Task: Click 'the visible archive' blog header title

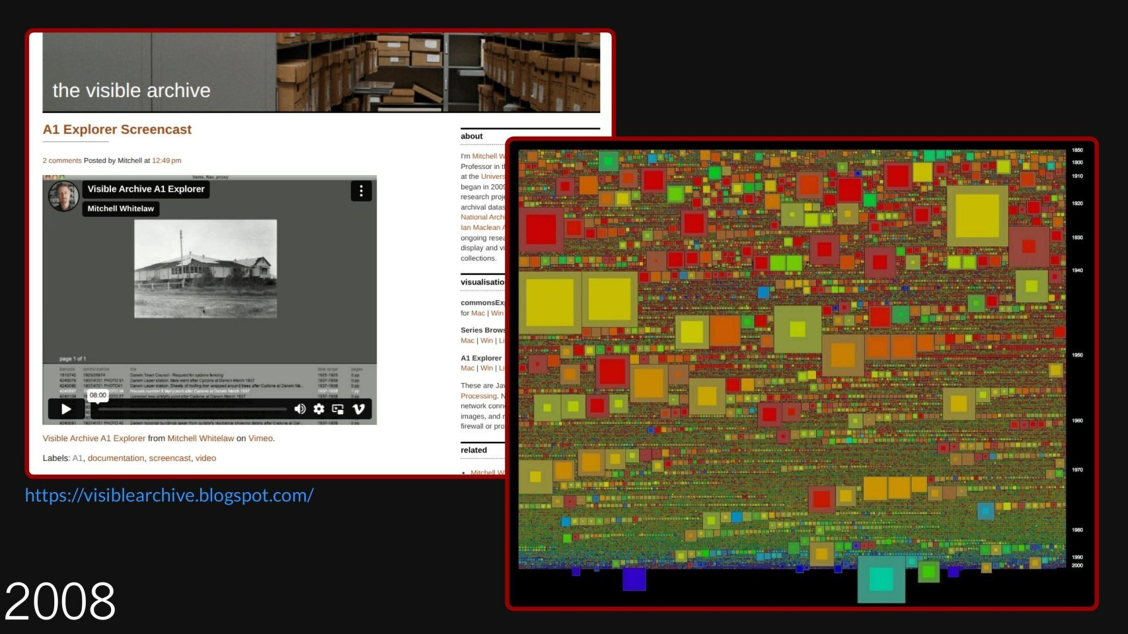Action: pyautogui.click(x=132, y=90)
